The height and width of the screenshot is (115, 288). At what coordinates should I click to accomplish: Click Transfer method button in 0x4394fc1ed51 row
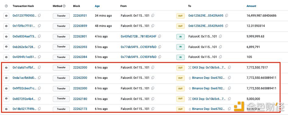tap(61, 57)
